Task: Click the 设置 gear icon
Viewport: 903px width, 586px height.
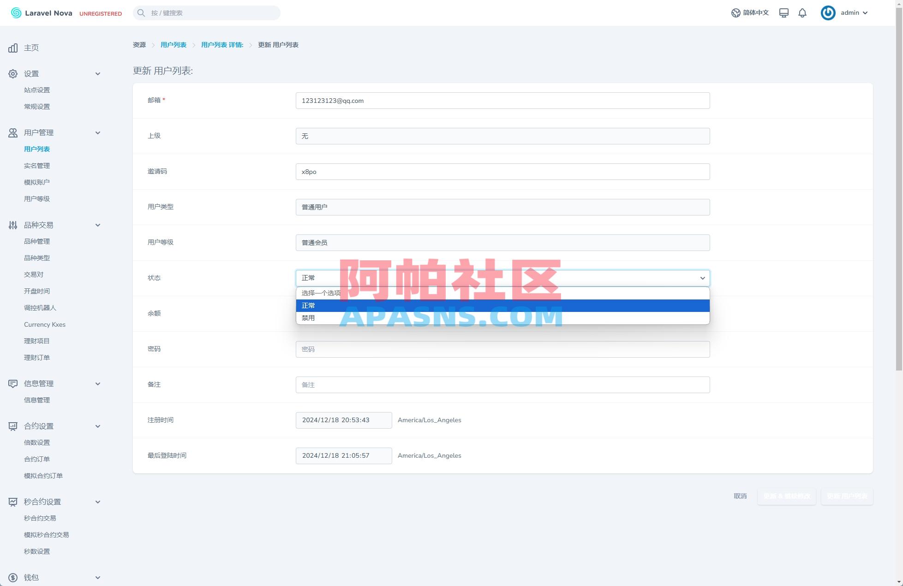Action: [12, 73]
